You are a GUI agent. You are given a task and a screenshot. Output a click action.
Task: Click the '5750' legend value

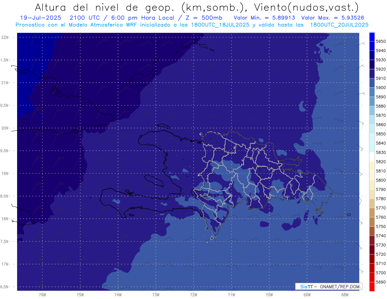pyautogui.click(x=381, y=226)
